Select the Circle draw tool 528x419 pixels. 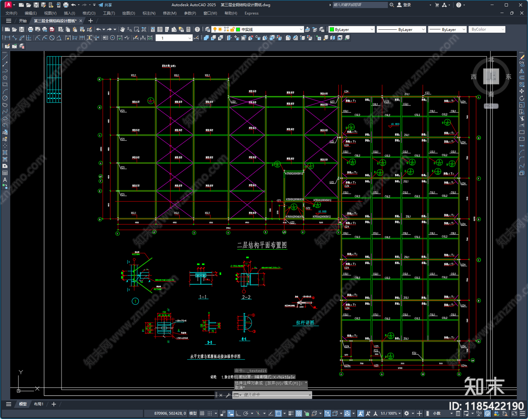5,98
